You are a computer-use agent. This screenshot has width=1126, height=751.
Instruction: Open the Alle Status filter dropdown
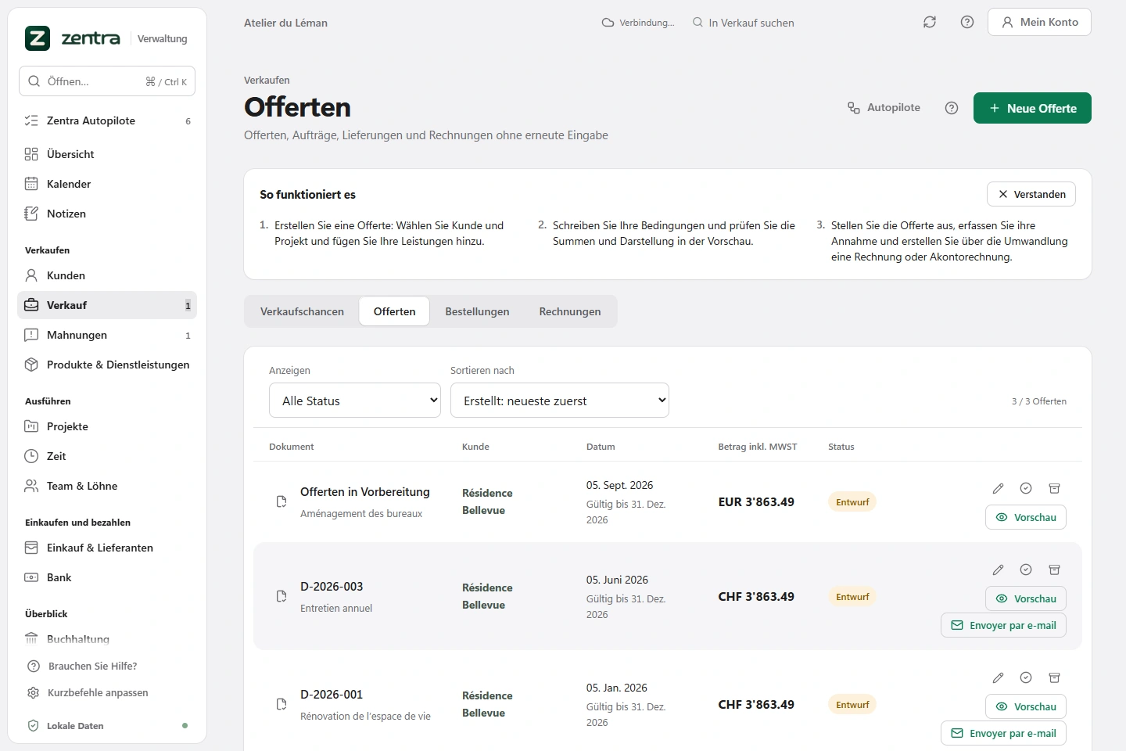pos(355,401)
